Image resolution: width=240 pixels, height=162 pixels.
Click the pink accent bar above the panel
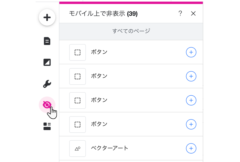click(131, 2)
